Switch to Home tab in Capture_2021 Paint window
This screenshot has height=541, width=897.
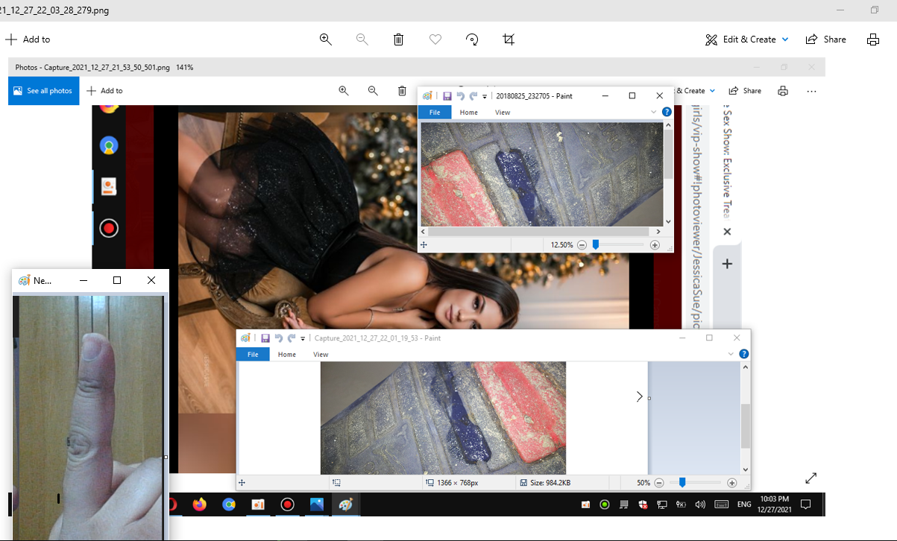[287, 355]
